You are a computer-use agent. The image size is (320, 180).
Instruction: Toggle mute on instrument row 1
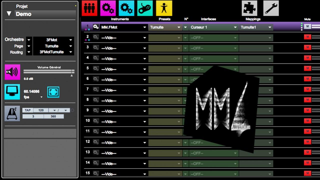[x=307, y=26]
